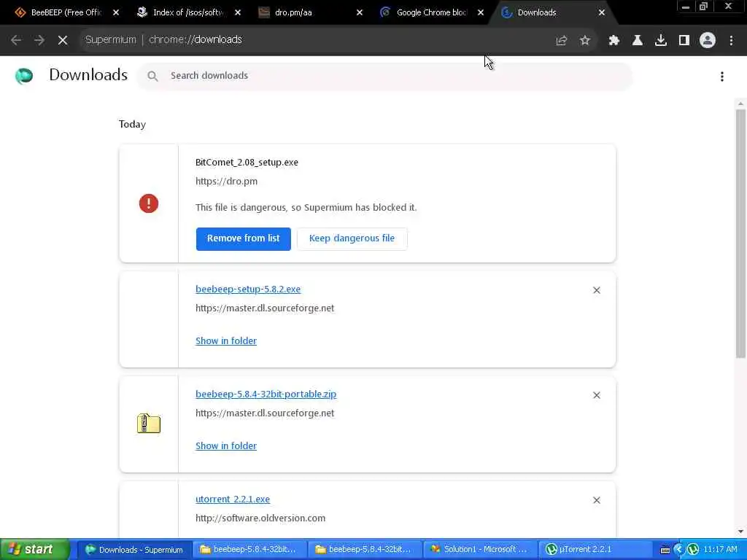
Task: Close the dro.pm/aa tab
Action: pos(360,13)
